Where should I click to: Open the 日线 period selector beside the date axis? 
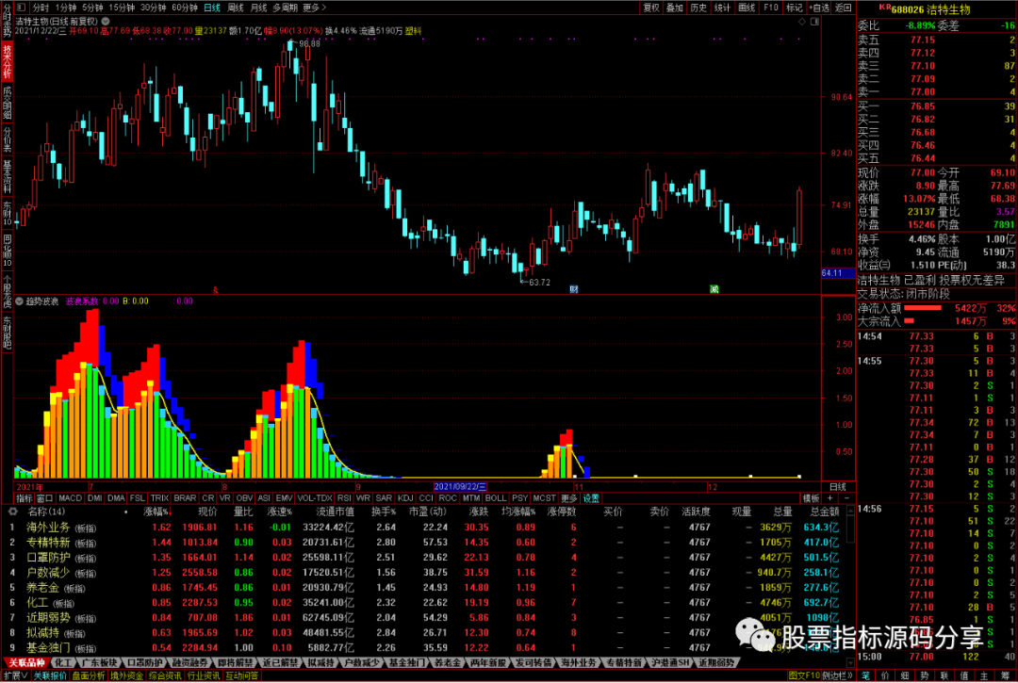coord(838,486)
